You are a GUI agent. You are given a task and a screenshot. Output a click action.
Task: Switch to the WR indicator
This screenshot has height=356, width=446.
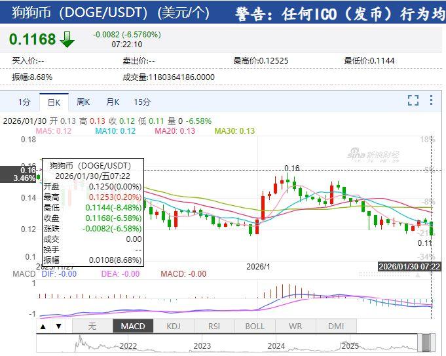(295, 326)
